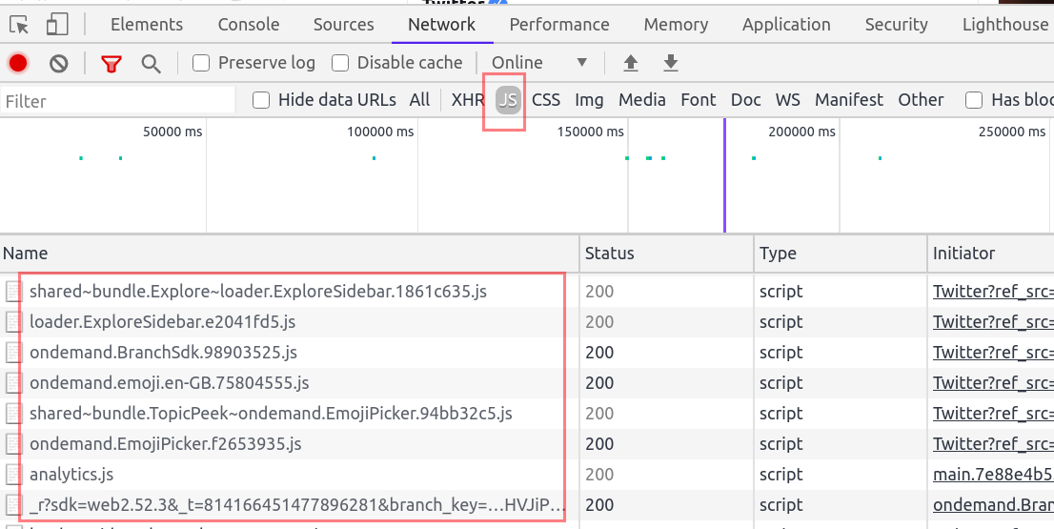Screen dimensions: 1054x529
Task: Open Twitter?ref_src initiator for ondemand.EmojiPicker row
Action: [x=994, y=443]
